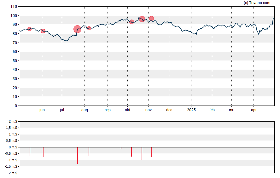Select the first red volume bar in May
The height and width of the screenshot is (178, 280).
[x=30, y=152]
